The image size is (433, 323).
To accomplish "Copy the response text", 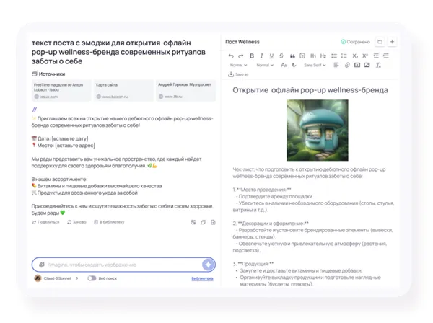I will pyautogui.click(x=204, y=222).
